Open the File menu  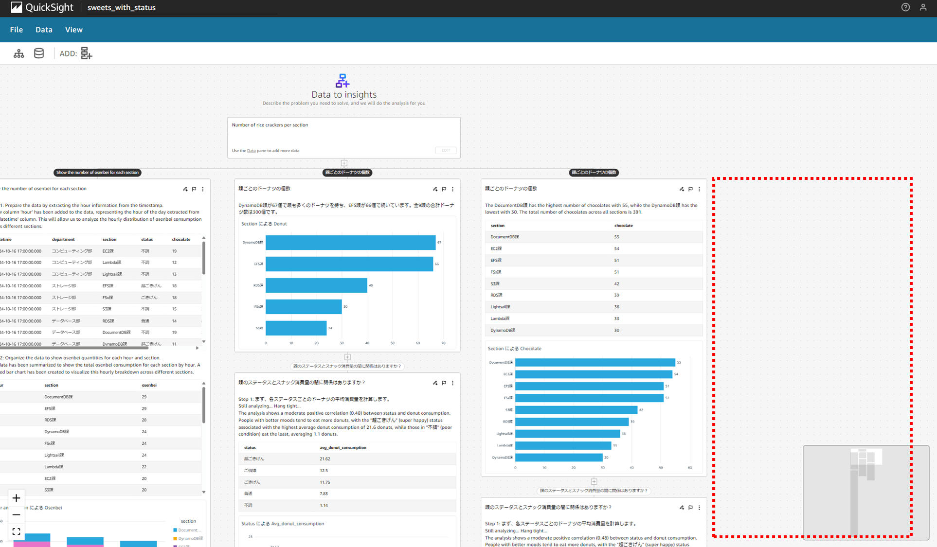tap(17, 30)
